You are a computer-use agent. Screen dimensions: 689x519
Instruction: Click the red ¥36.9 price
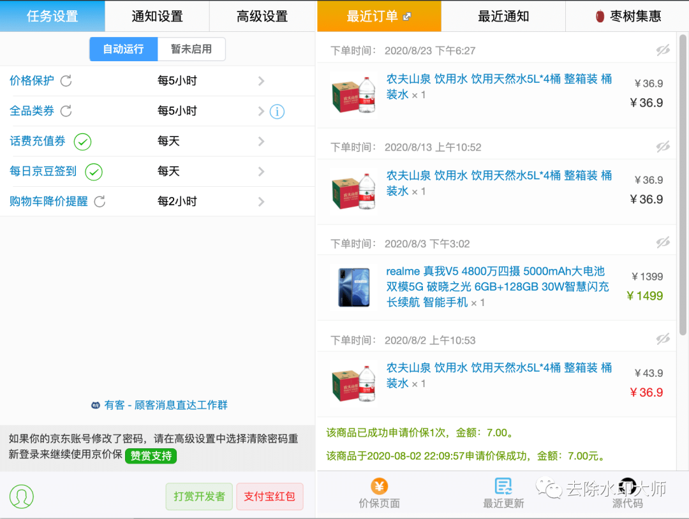646,393
